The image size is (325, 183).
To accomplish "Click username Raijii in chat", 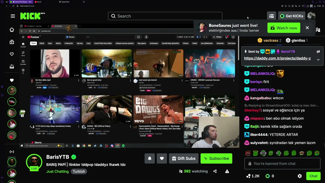I will click(x=254, y=127).
